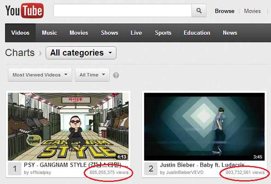Screen dimensions: 271x184
Task: Click the rank 2 number badge
Action: point(151,169)
